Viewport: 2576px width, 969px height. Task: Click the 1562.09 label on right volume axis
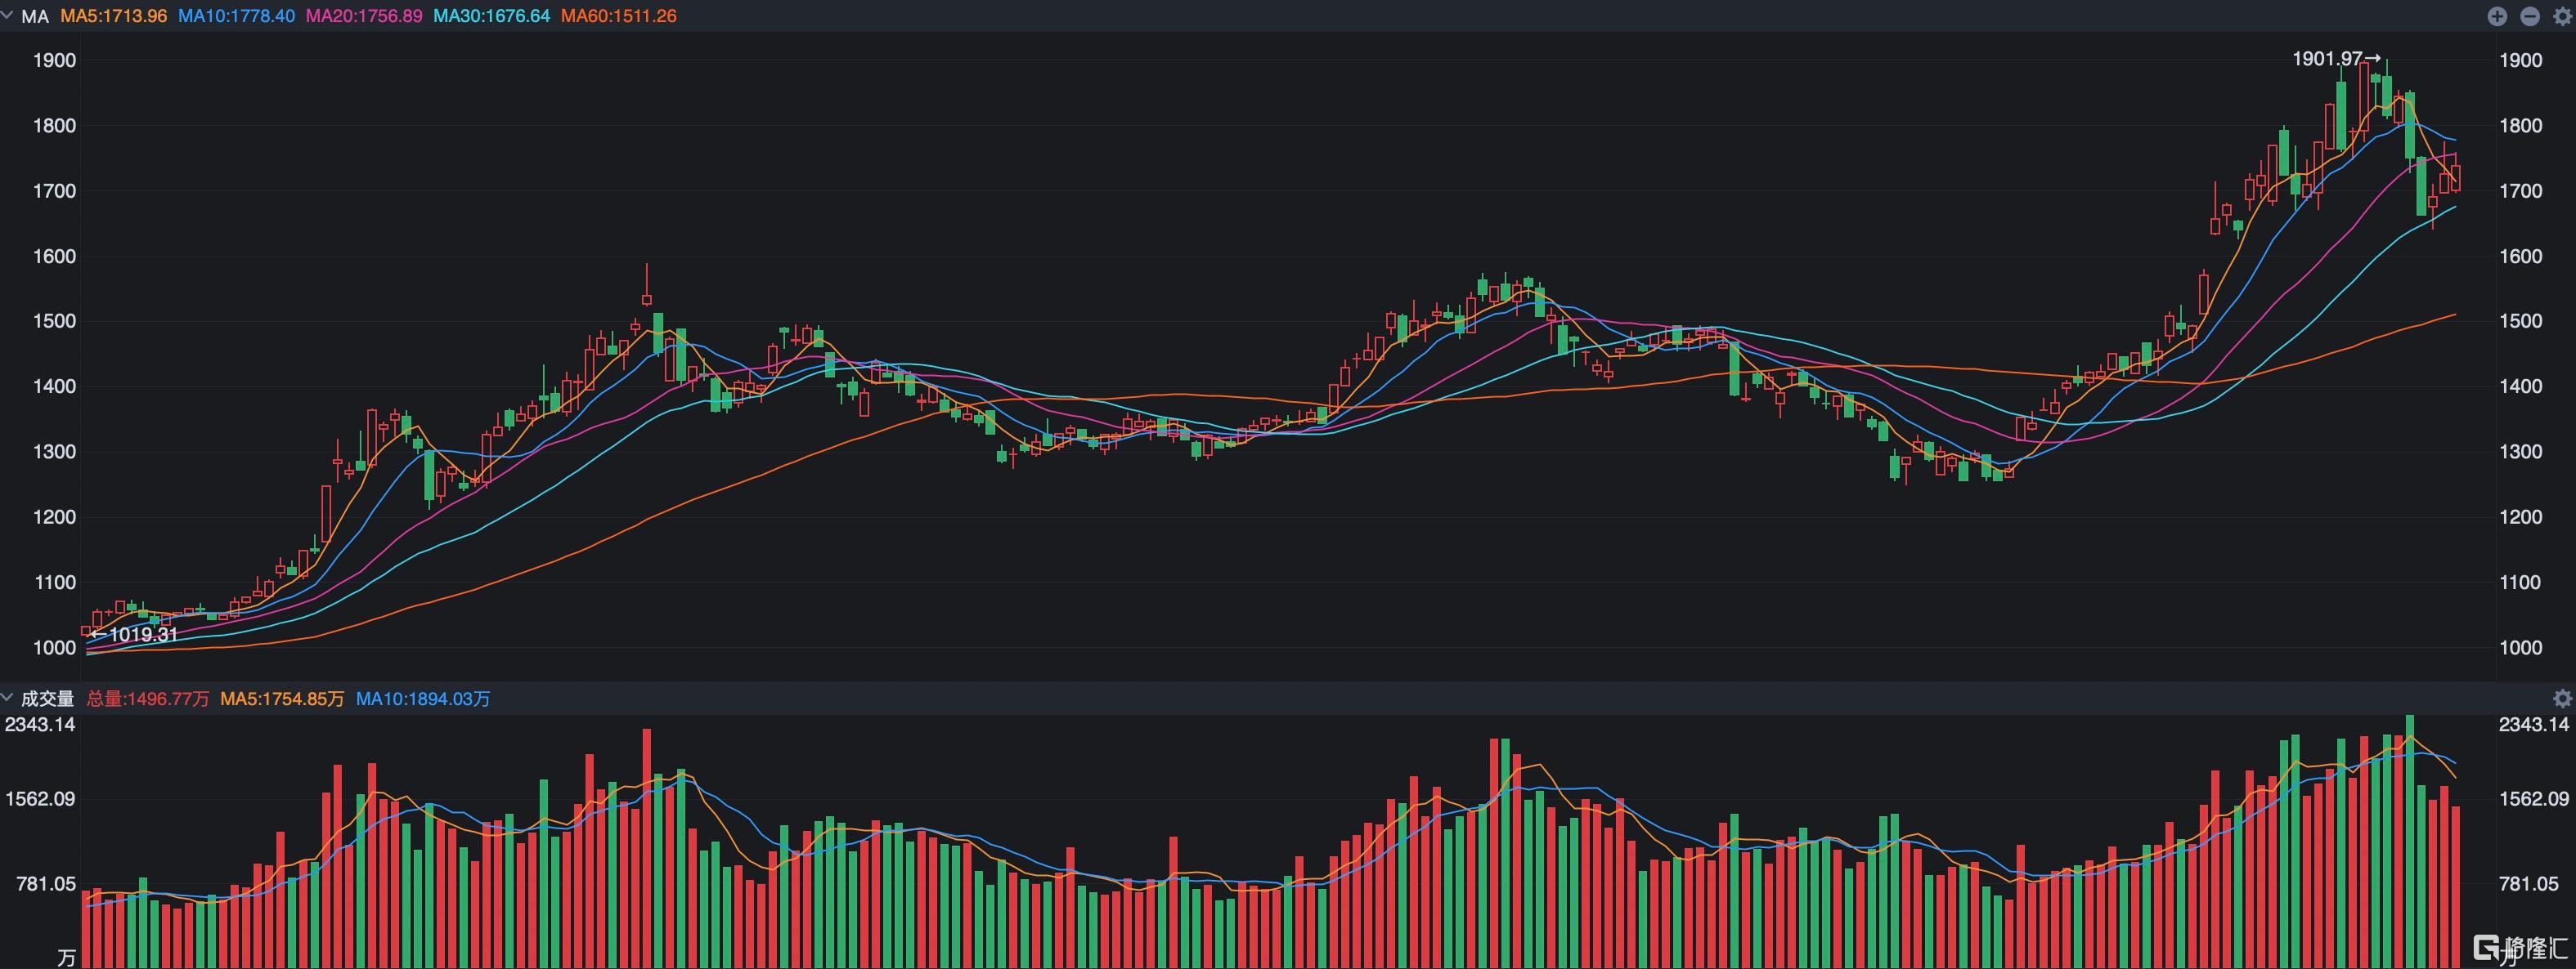2533,799
